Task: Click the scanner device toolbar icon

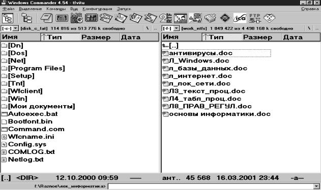Action: click(210, 18)
